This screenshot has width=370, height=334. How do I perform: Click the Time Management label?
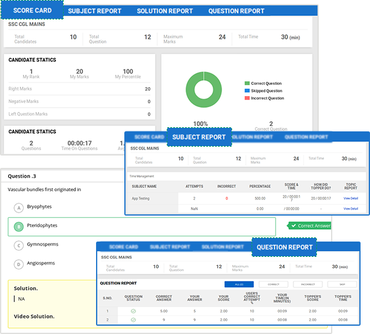pyautogui.click(x=141, y=176)
